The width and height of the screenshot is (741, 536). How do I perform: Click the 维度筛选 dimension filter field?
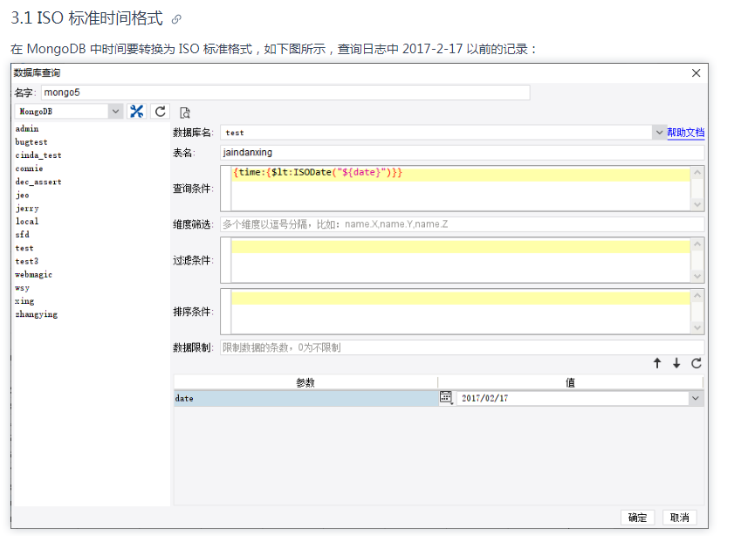tap(463, 224)
